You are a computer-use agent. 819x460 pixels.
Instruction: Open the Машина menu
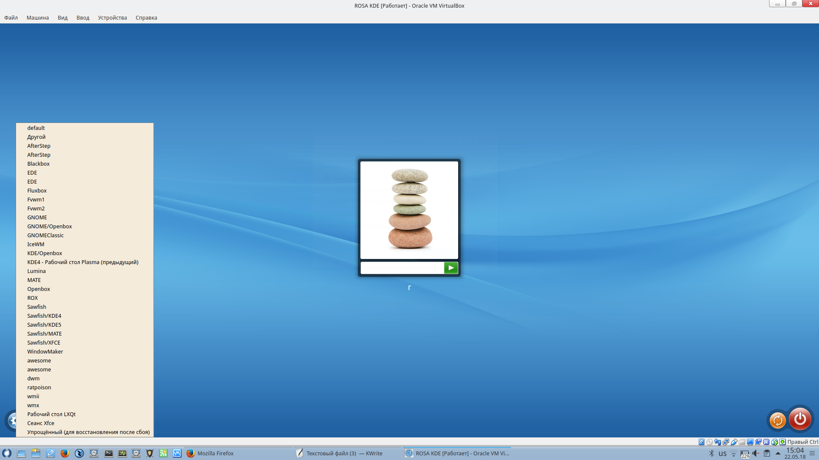click(38, 17)
